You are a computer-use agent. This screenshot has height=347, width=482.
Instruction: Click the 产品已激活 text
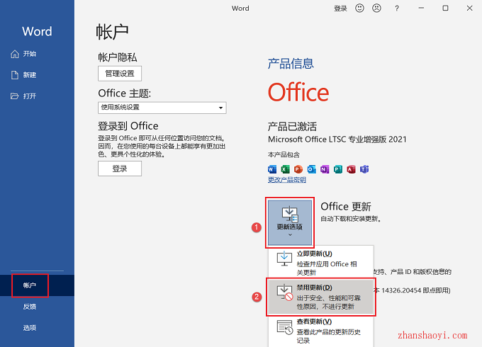(x=292, y=127)
